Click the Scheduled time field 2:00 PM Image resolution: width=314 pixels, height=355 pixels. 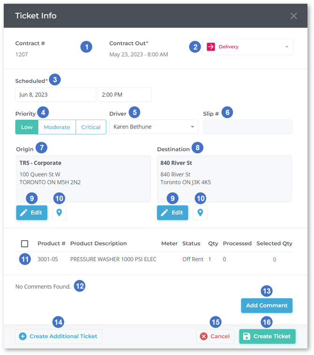pos(124,95)
